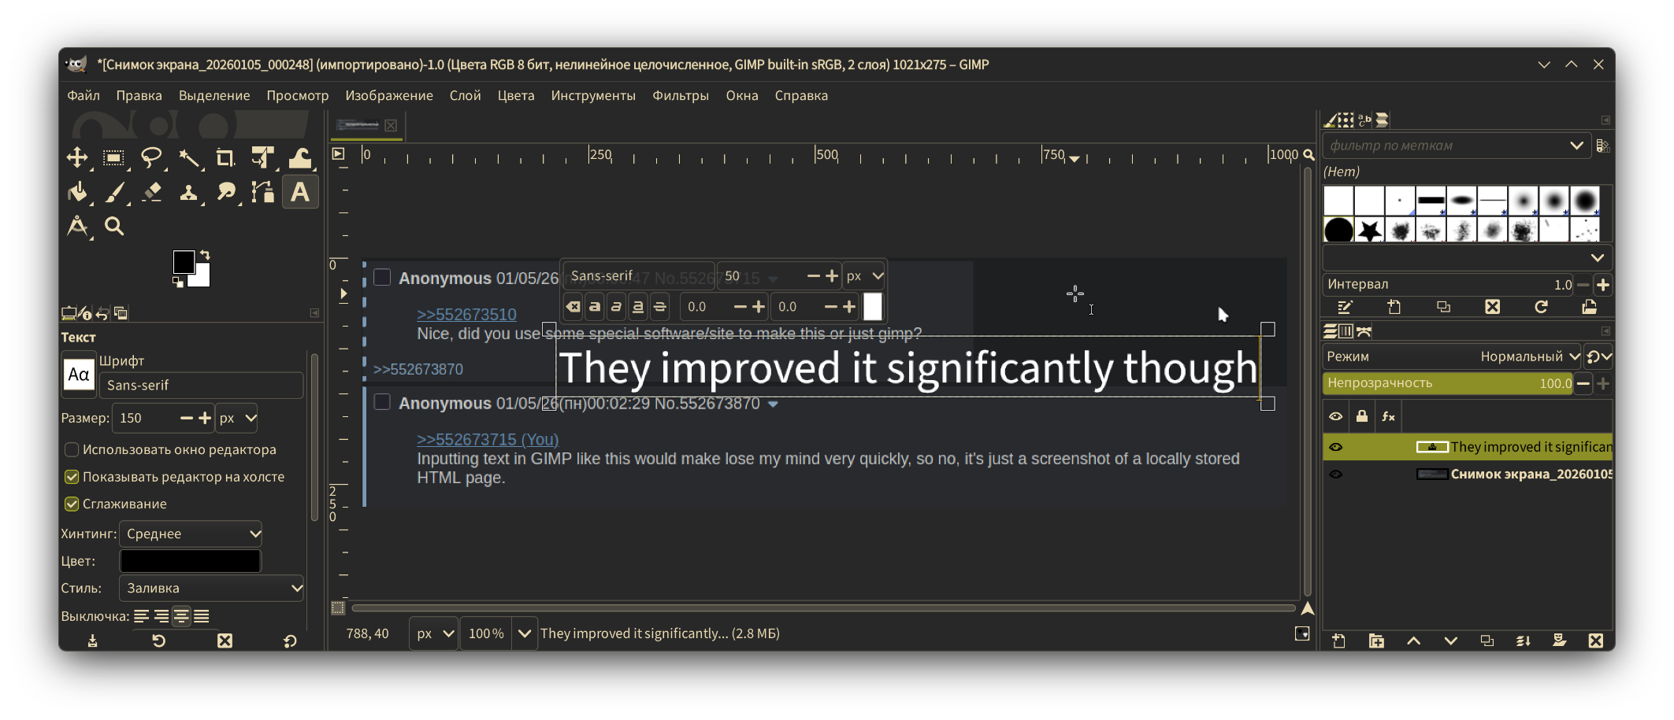Toggle bold in on-canvas text editor
1674x720 pixels.
pyautogui.click(x=595, y=307)
